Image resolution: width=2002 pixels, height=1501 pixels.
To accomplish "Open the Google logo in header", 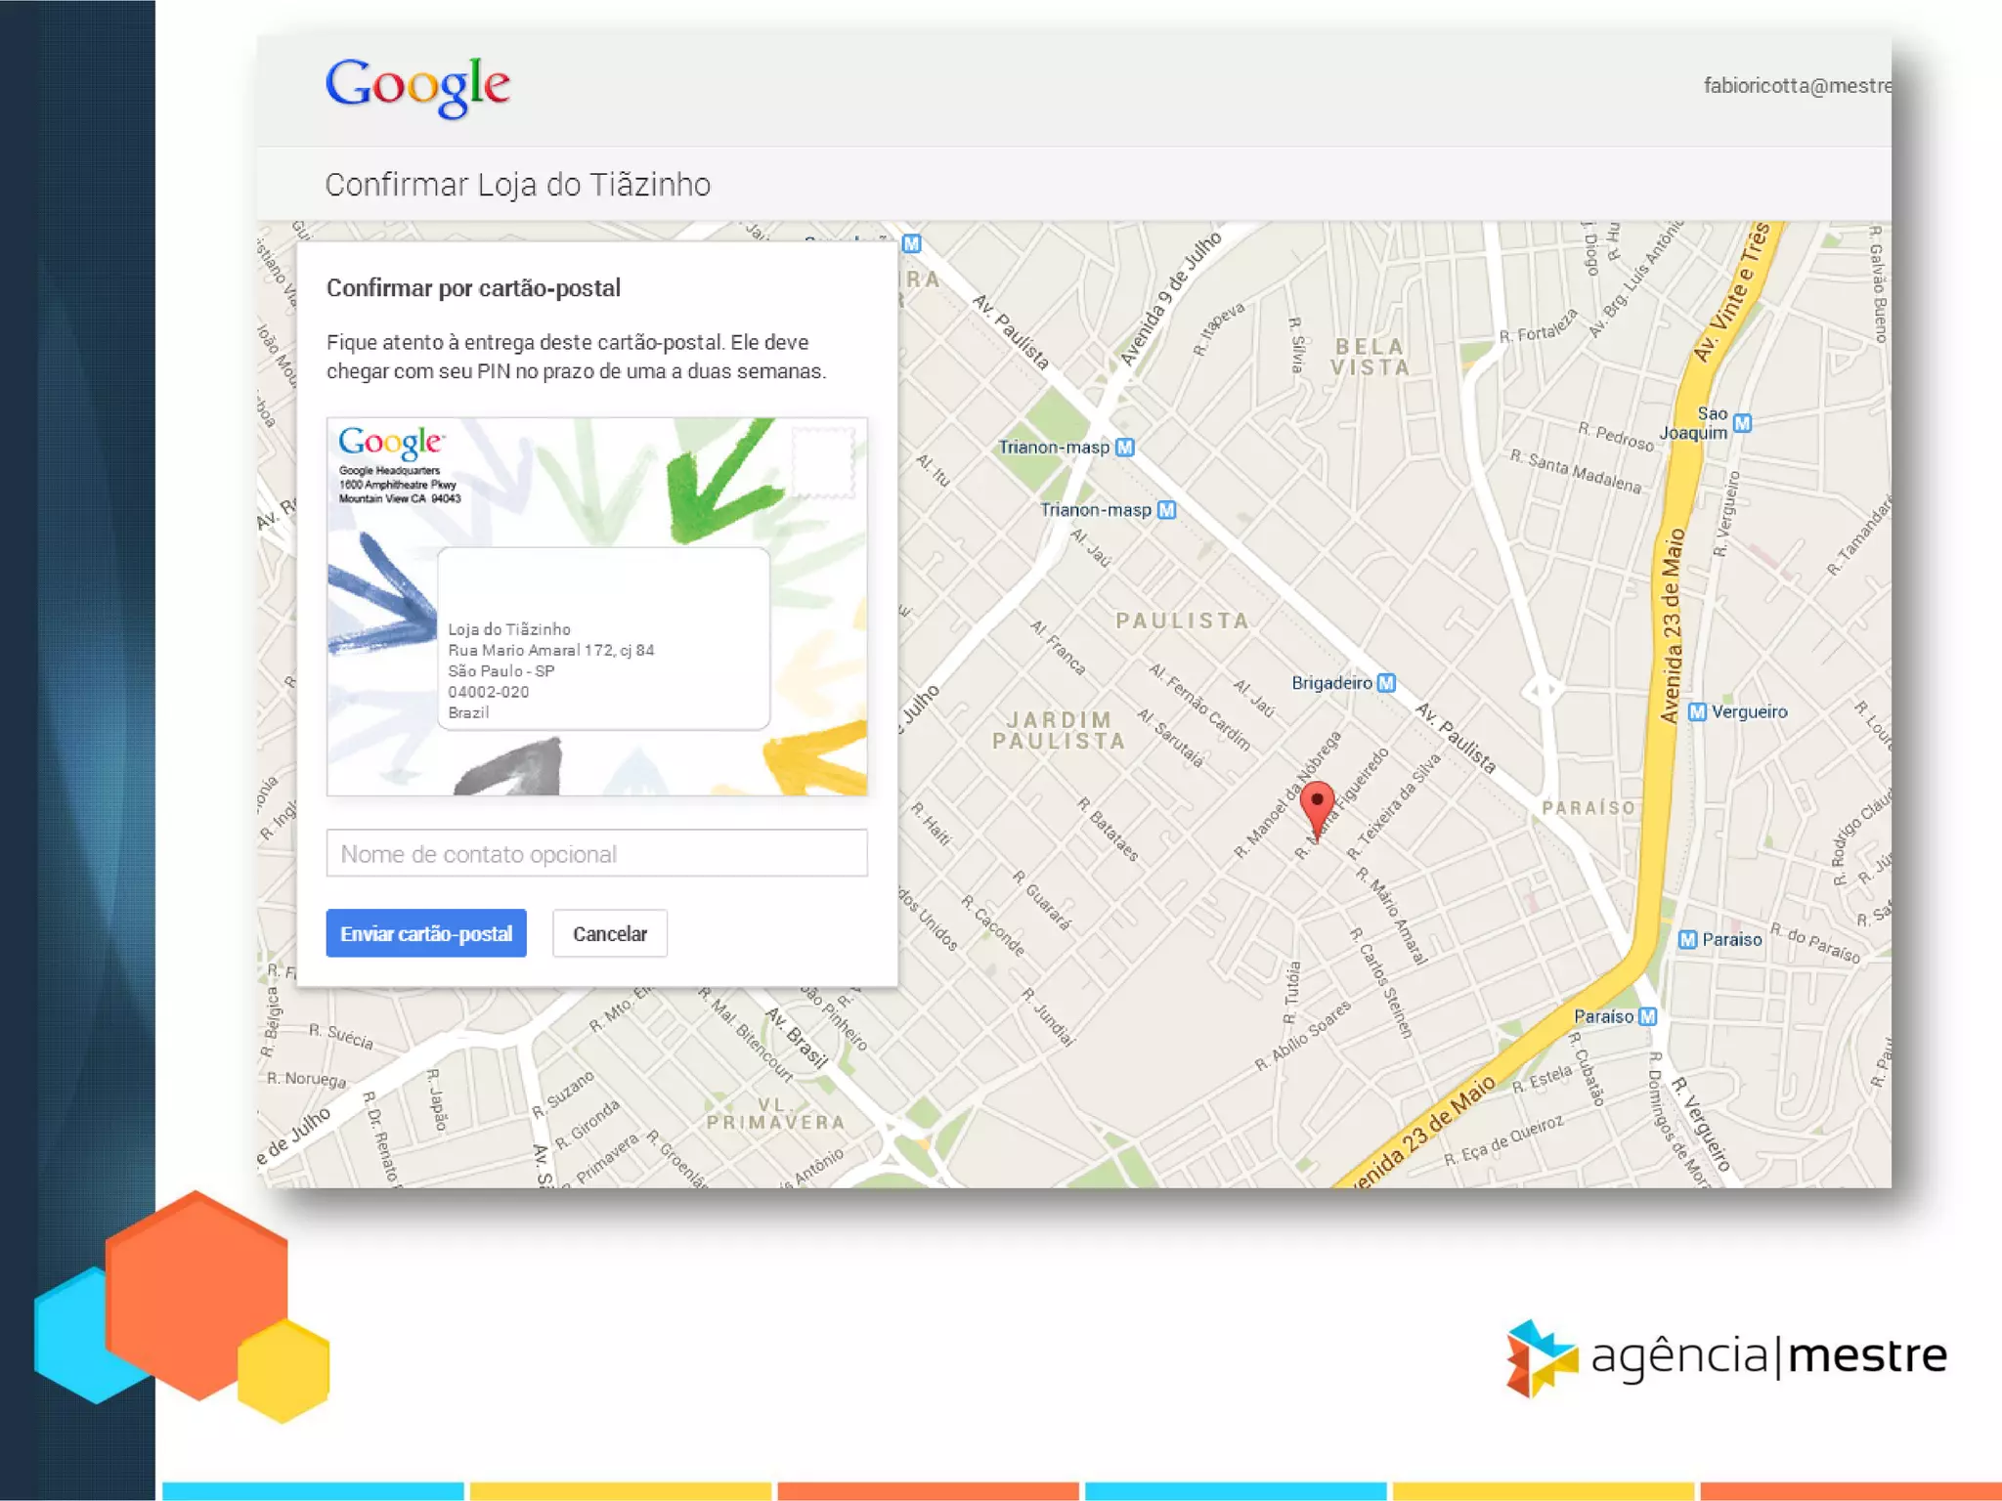I will [x=417, y=86].
